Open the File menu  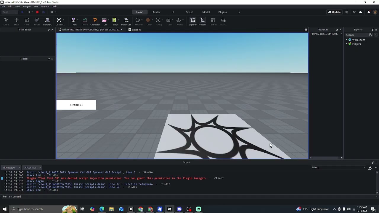pyautogui.click(x=3, y=7)
